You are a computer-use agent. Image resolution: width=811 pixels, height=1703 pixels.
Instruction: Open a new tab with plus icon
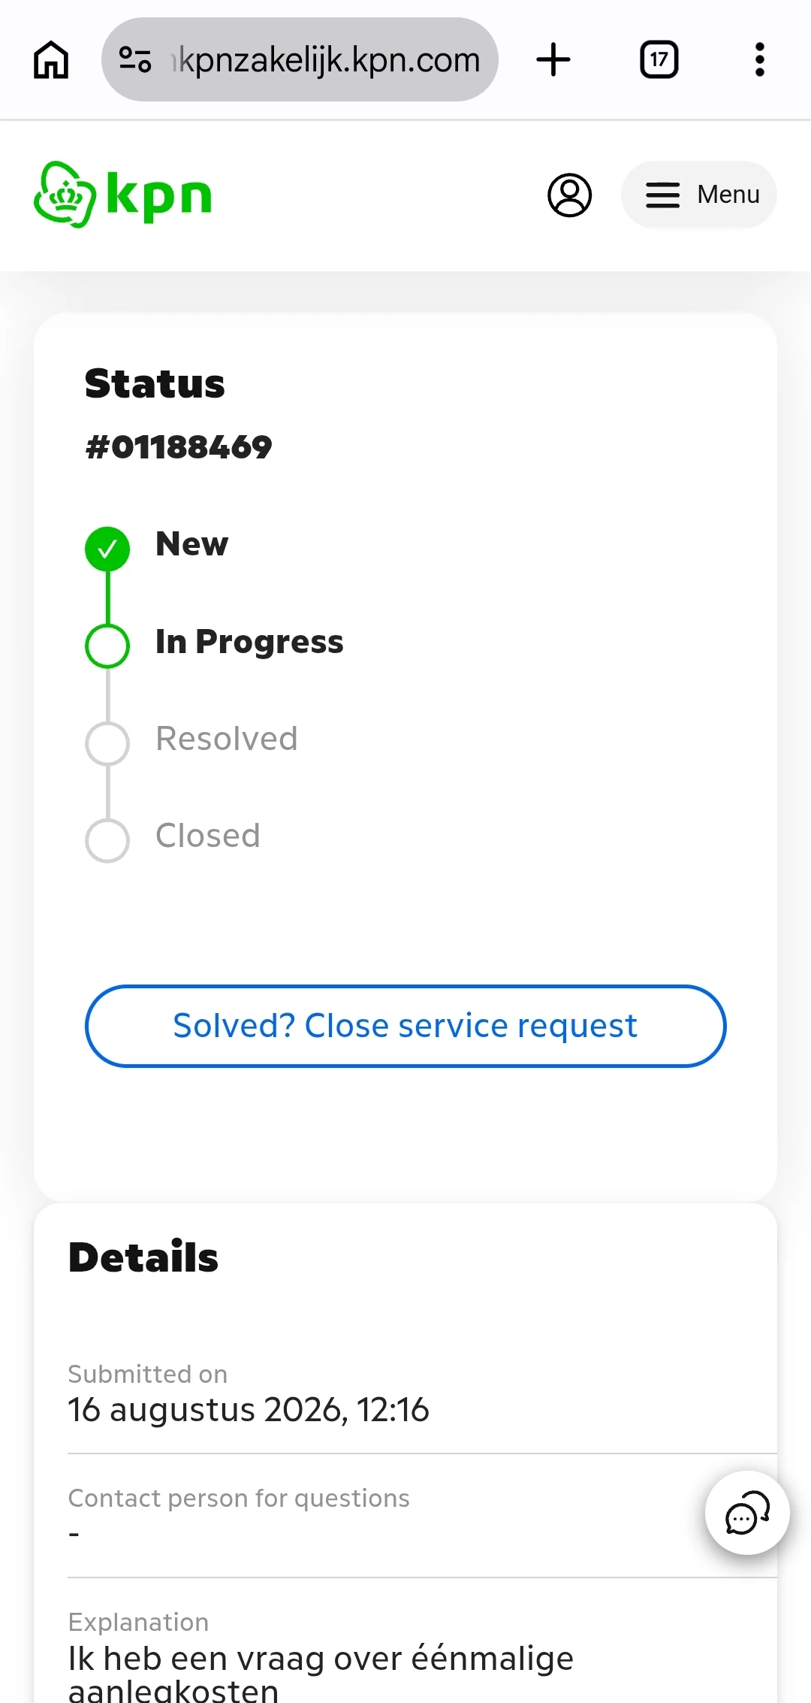point(553,59)
